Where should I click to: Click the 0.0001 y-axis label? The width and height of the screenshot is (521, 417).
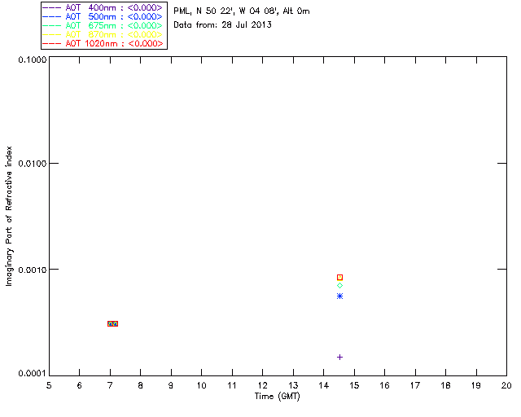tap(33, 374)
